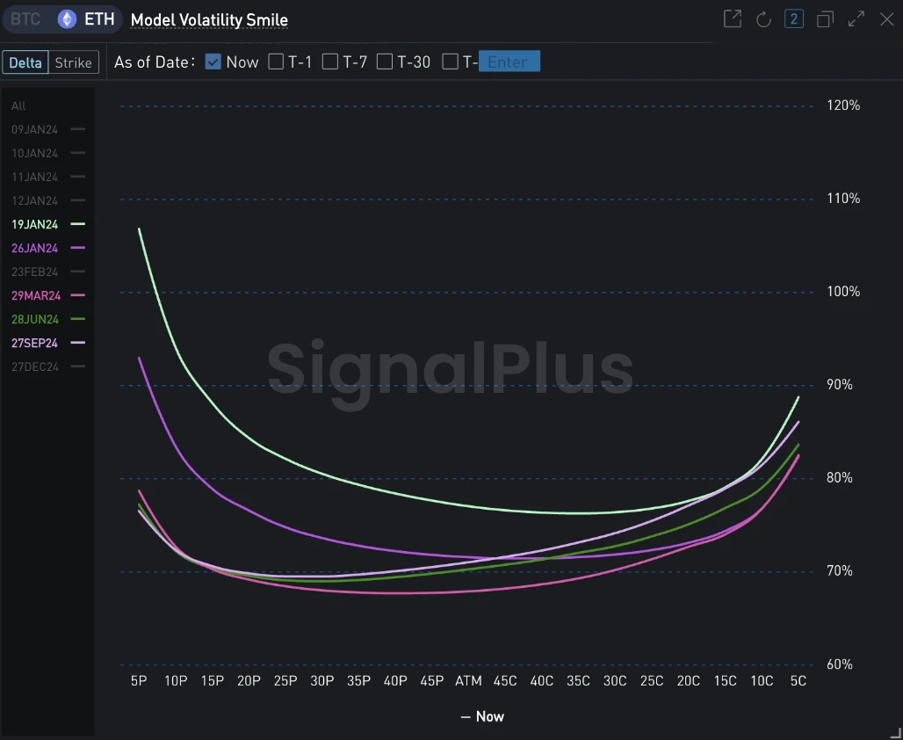This screenshot has height=740, width=903.
Task: Select the Strike axis tab
Action: point(73,62)
